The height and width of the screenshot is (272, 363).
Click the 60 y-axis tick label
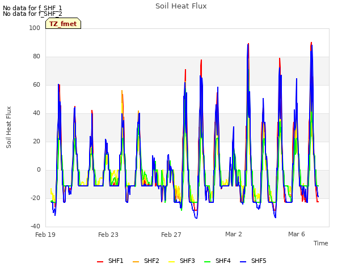[36, 85]
